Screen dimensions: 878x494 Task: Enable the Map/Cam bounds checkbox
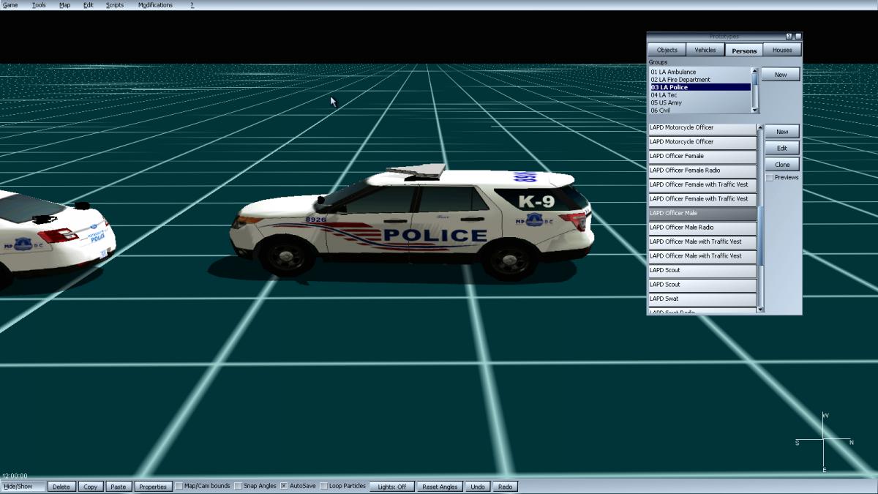coord(179,486)
